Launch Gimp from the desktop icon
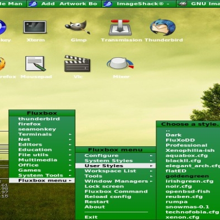This screenshot has width=220, height=220. click(78, 27)
